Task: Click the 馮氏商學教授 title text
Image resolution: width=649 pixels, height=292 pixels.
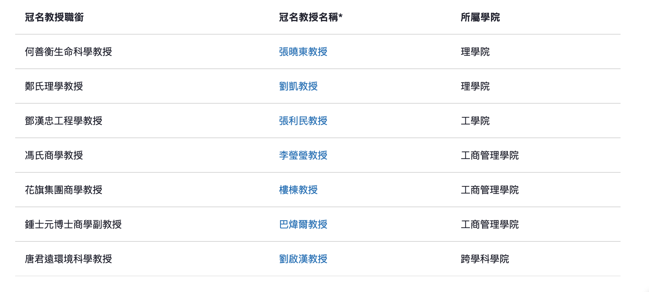Action: [x=54, y=155]
